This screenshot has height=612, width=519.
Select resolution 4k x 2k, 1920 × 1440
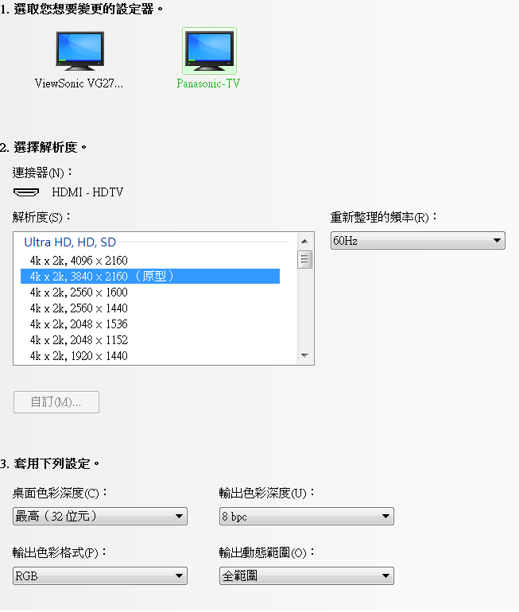[x=150, y=356]
